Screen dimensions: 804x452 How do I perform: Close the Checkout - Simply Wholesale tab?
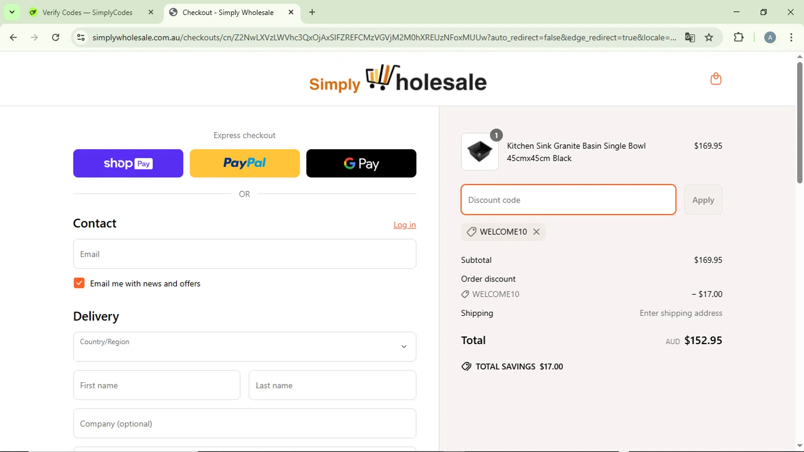point(291,12)
